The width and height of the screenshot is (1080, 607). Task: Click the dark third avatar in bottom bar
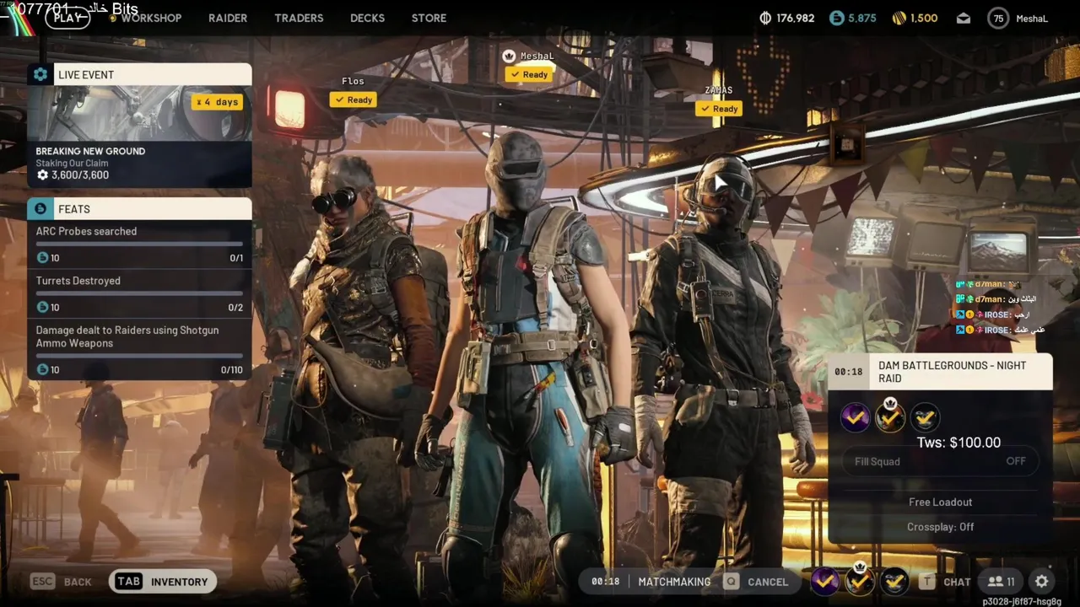[894, 581]
